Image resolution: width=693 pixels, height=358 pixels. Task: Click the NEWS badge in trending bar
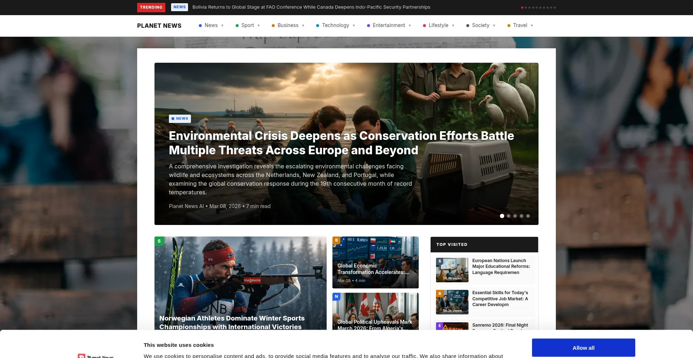pyautogui.click(x=179, y=7)
